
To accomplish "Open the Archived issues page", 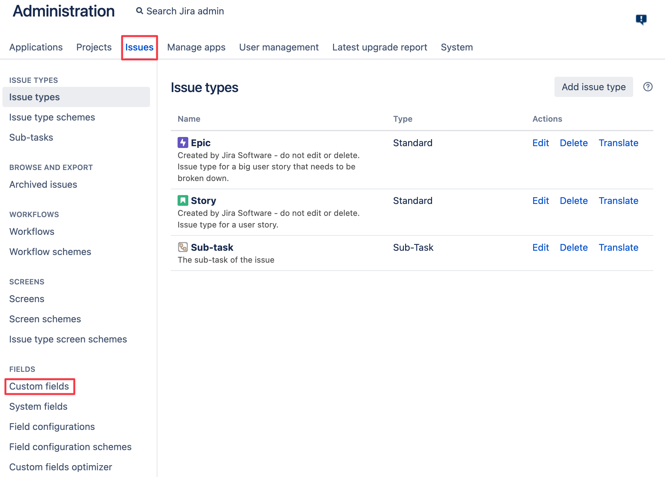I will pos(43,184).
